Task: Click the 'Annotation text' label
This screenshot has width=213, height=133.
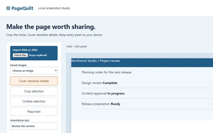Action: pos(20,120)
